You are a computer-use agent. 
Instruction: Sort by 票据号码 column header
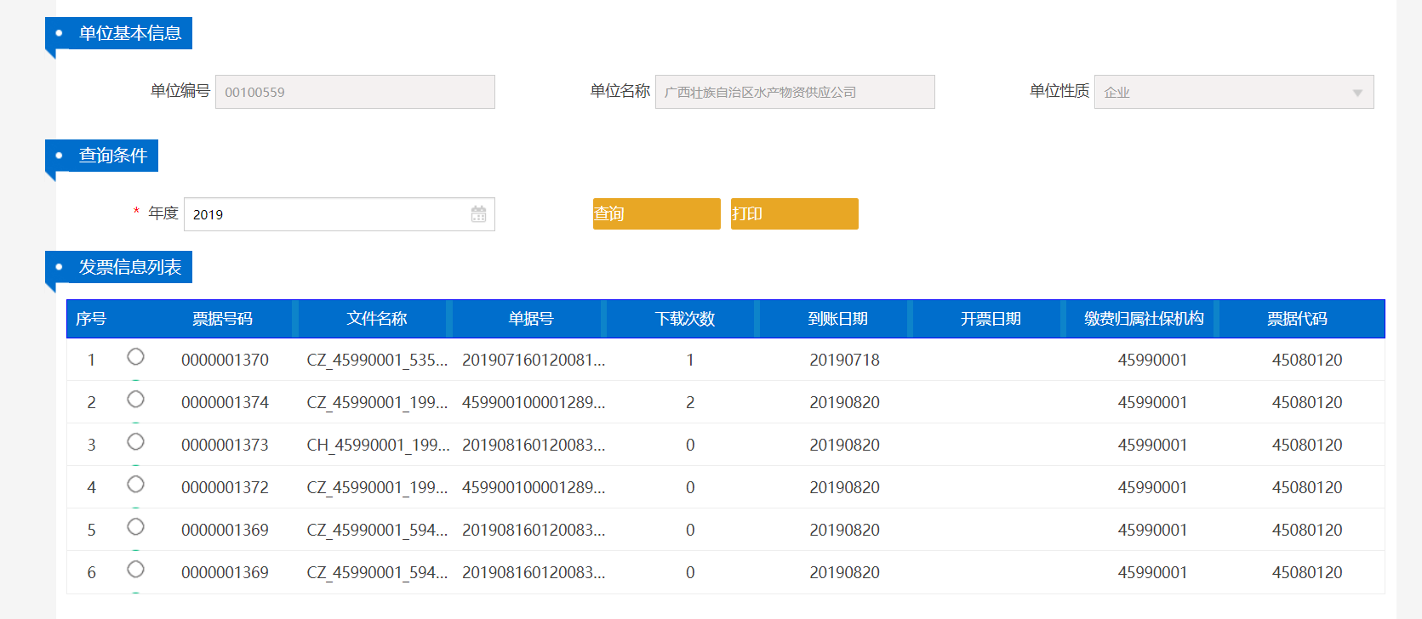tap(222, 319)
